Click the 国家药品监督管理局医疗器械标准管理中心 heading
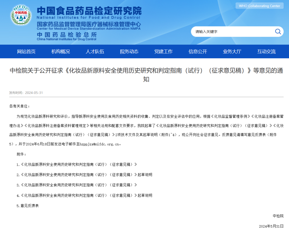Image resolution: width=289 pixels, height=231 pixels. (x=89, y=24)
